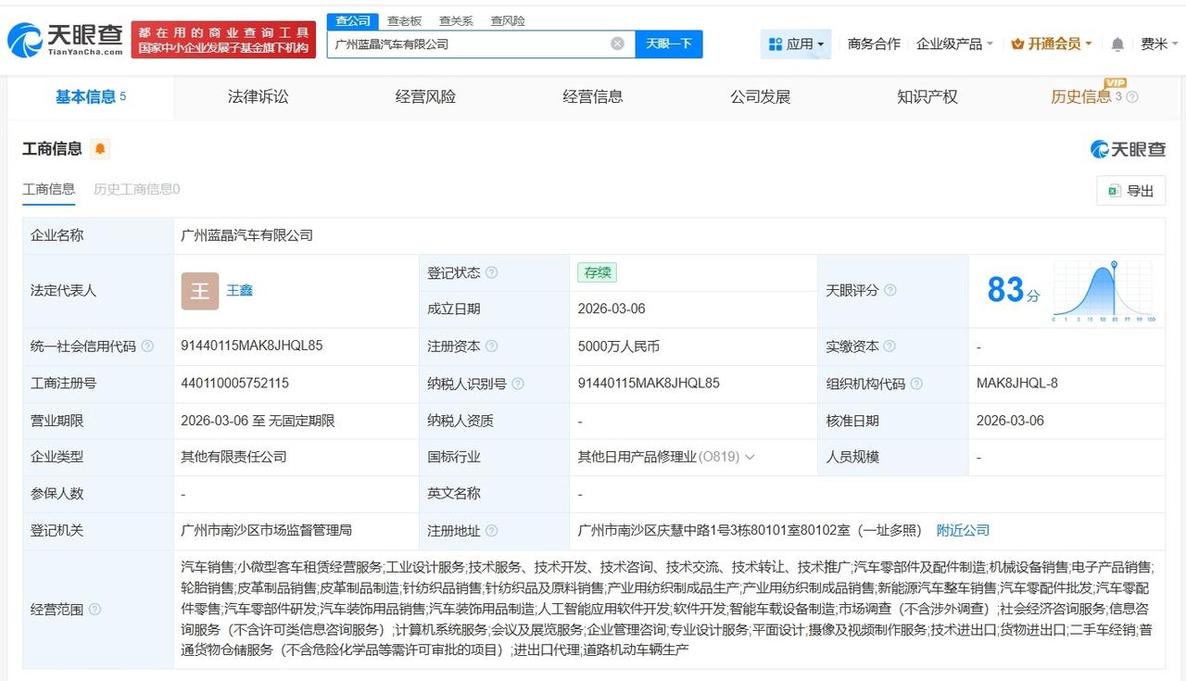Click the Tianyancha watermark logo on the right

coord(1129,148)
